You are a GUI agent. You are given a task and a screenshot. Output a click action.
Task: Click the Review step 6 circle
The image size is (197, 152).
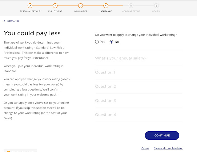156,6
